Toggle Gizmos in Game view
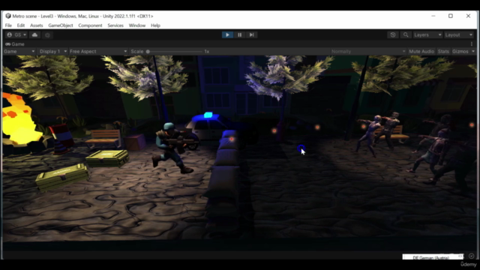The image size is (480, 270). click(x=460, y=52)
